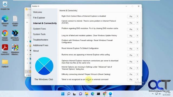
Task: Select Recycle Bin desktop icon
Action: (x=5, y=6)
